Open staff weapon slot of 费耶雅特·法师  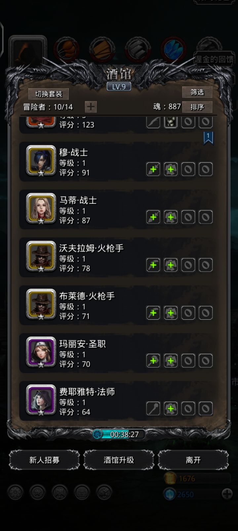(x=153, y=408)
